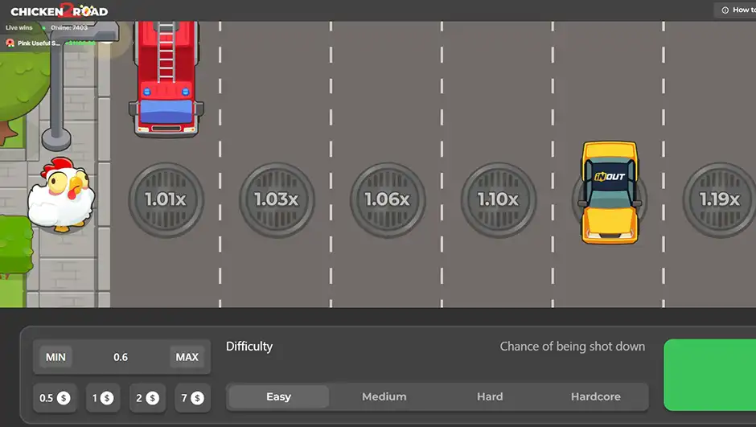Click the Pink Useful player avatar
Image resolution: width=756 pixels, height=427 pixels.
click(x=10, y=43)
